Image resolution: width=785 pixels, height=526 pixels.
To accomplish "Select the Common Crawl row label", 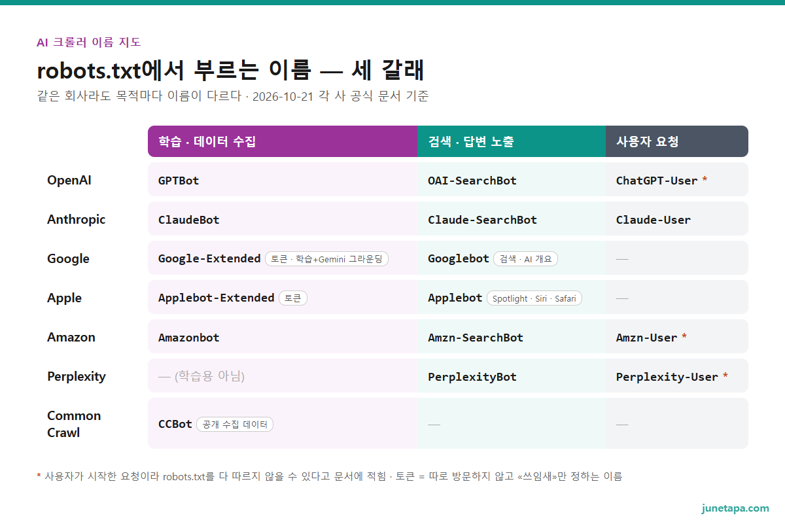I will point(74,424).
